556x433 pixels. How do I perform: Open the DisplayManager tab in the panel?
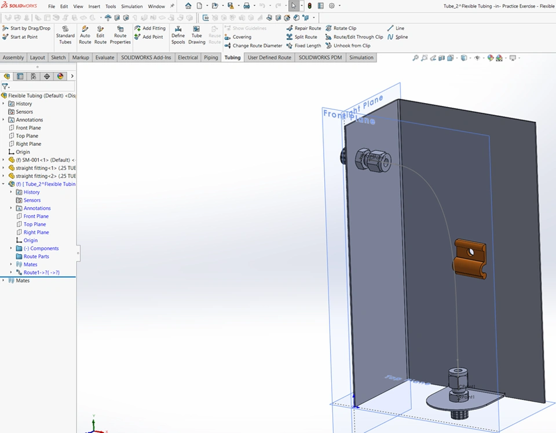pos(60,76)
